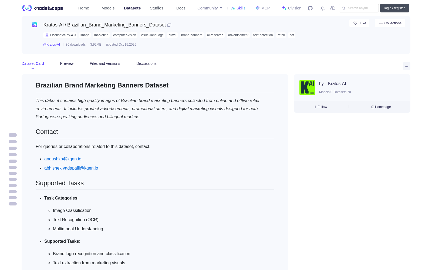Open the Studios navigation item
This screenshot has width=432, height=270.
157,8
